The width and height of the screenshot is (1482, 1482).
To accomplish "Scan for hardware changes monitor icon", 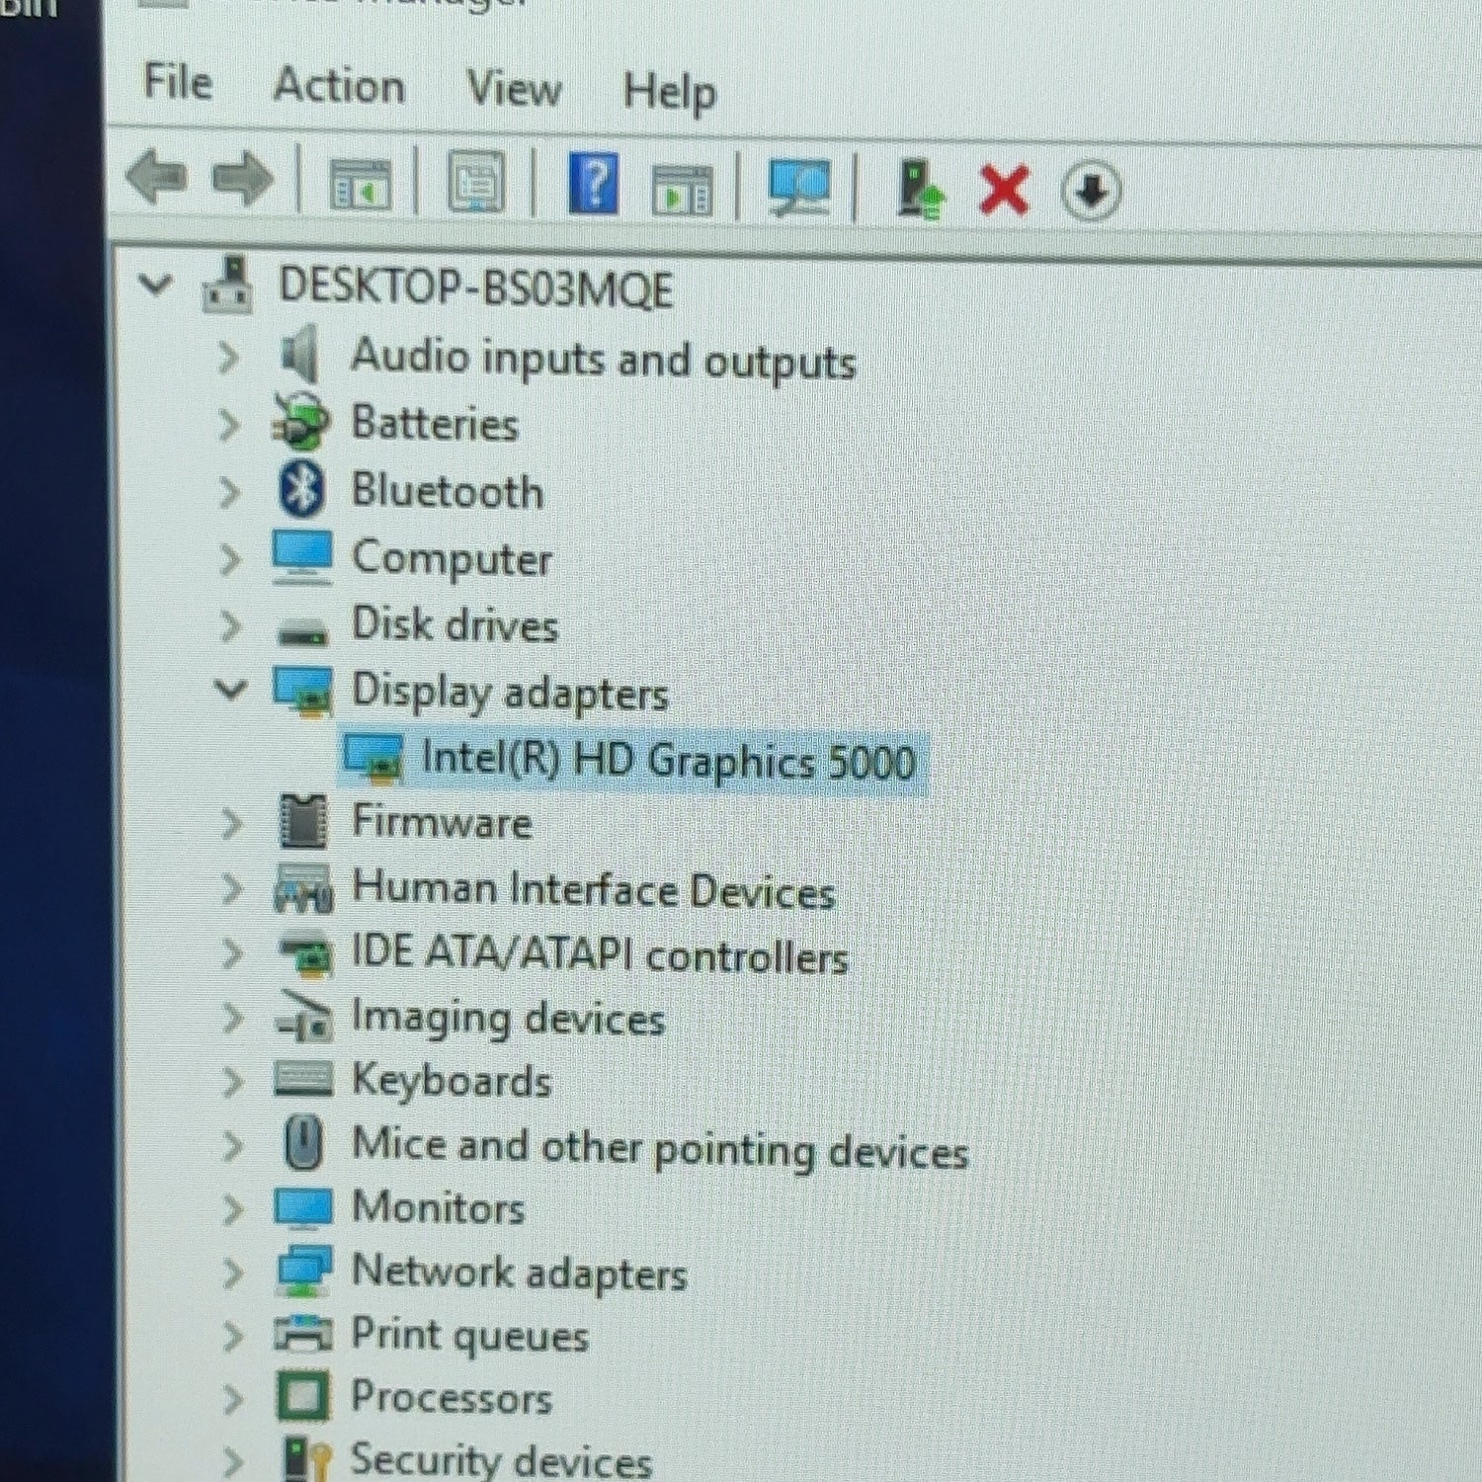I will coord(799,188).
